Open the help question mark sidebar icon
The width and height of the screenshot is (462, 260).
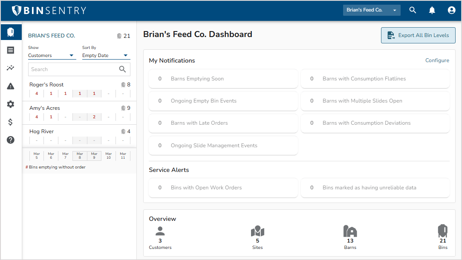tap(11, 140)
